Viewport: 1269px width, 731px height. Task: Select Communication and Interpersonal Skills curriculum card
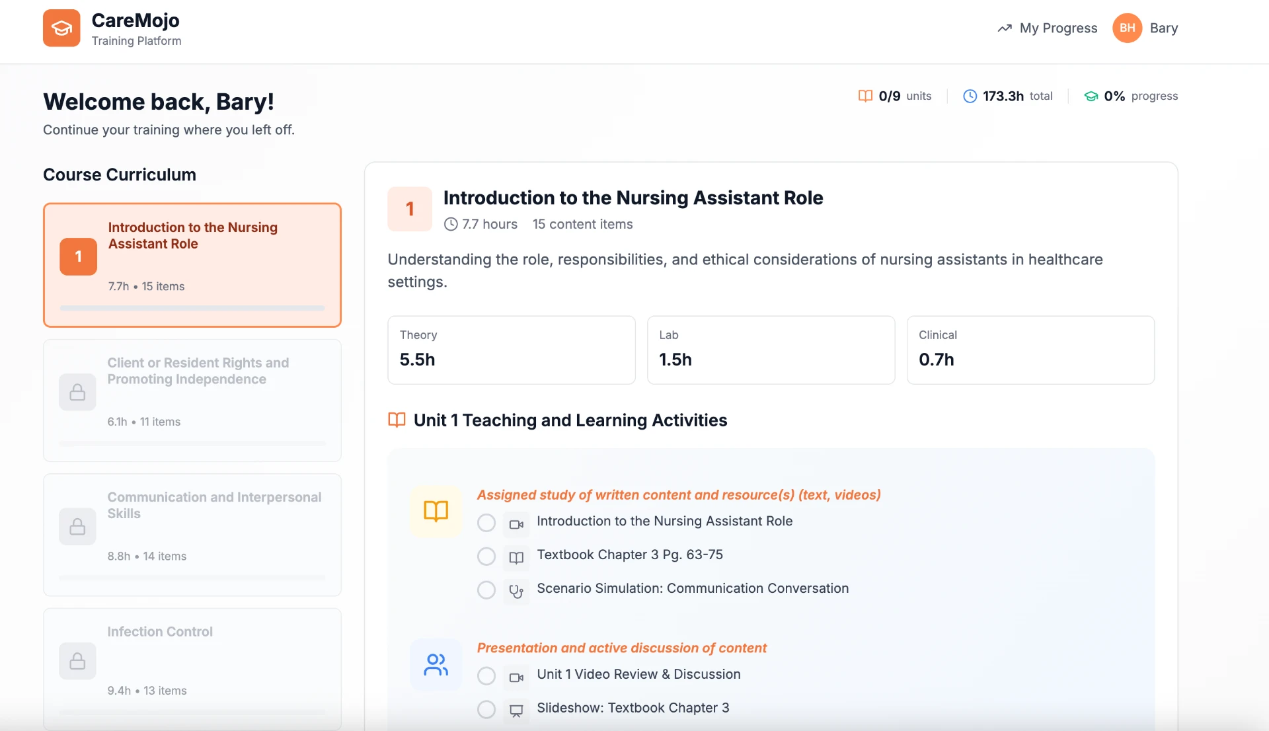coord(192,535)
